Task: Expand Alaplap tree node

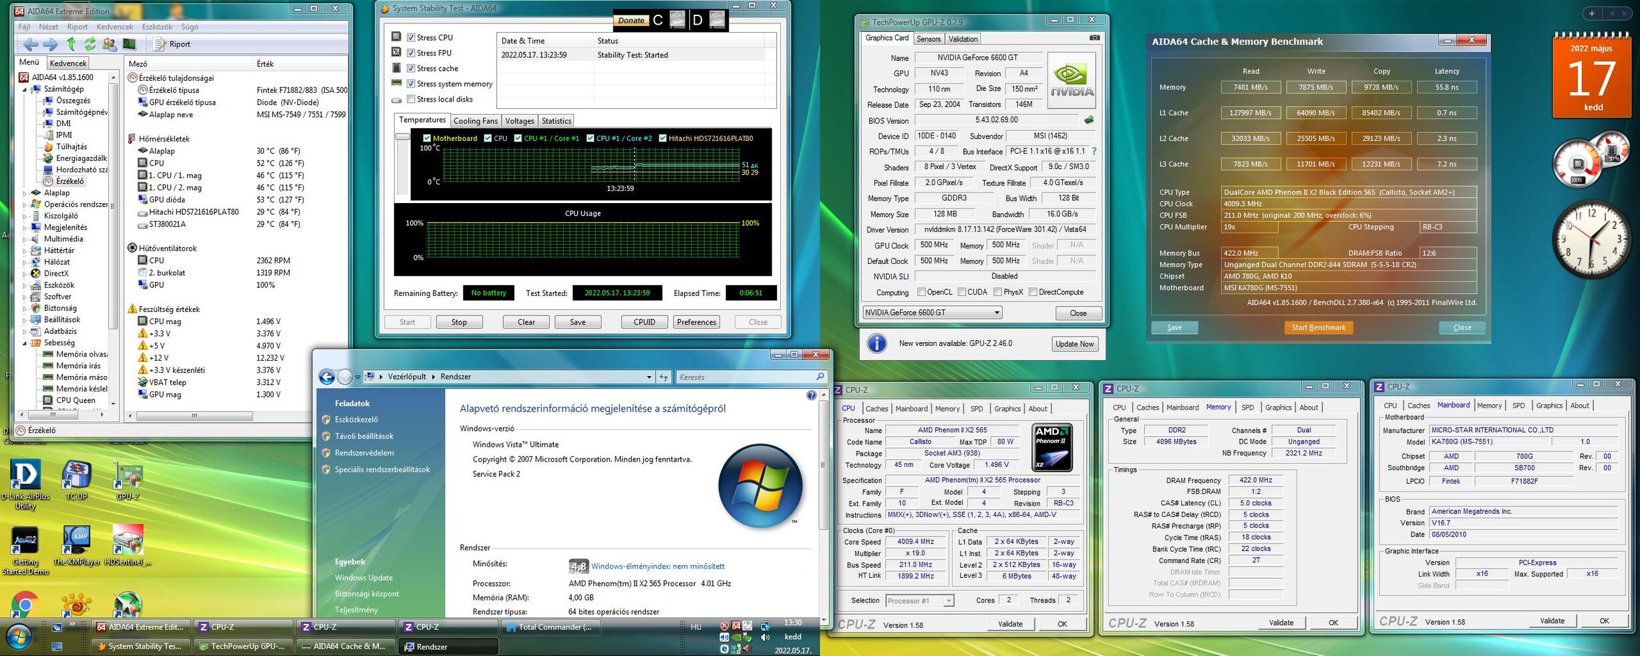Action: pos(25,193)
